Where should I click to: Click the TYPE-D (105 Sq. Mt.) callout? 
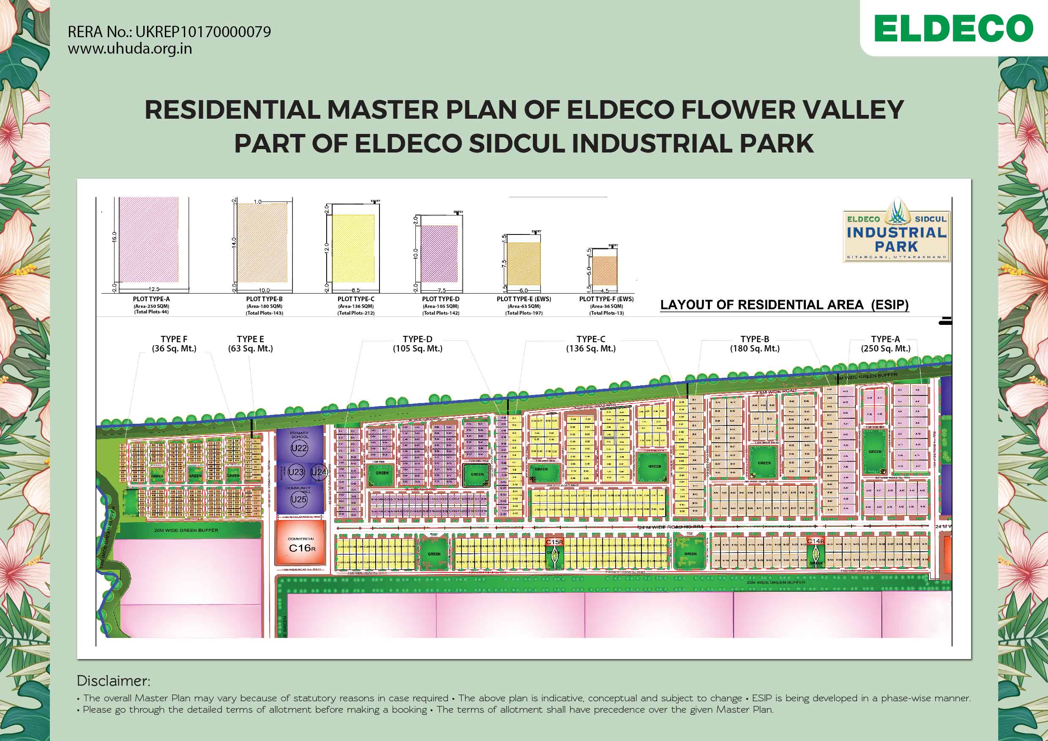pos(418,343)
